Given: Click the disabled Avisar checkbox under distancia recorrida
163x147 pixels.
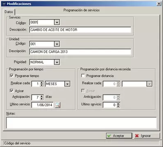Looking at the screenshot, I should click(83, 91).
